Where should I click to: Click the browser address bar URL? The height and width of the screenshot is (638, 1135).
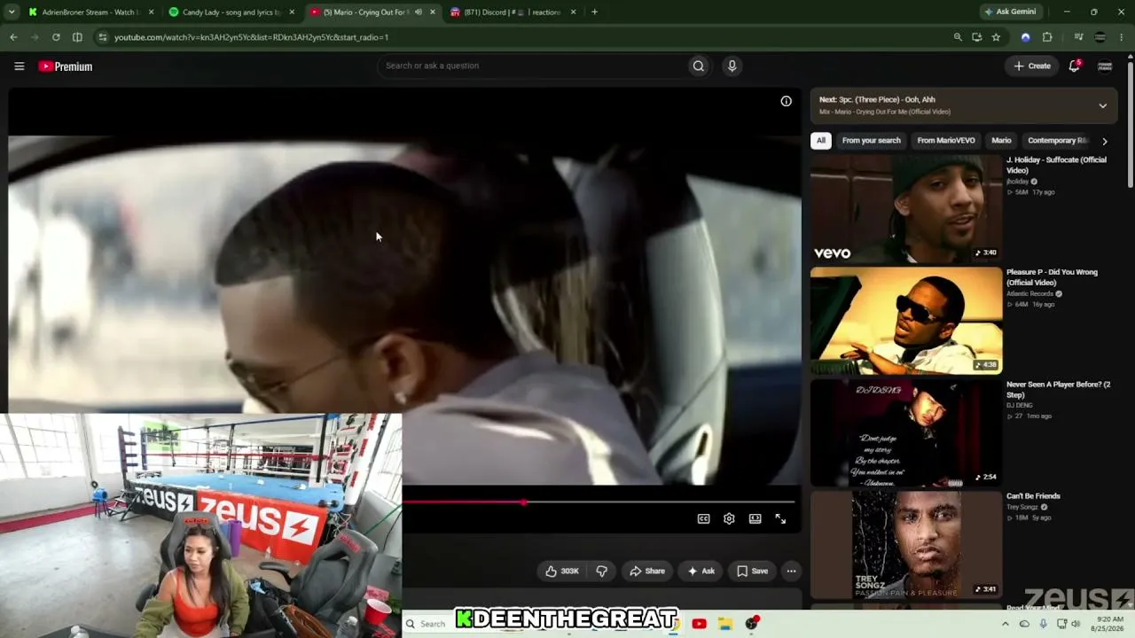click(251, 37)
